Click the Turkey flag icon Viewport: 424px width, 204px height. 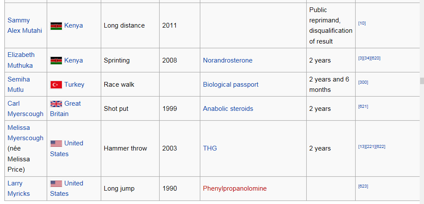[56, 85]
